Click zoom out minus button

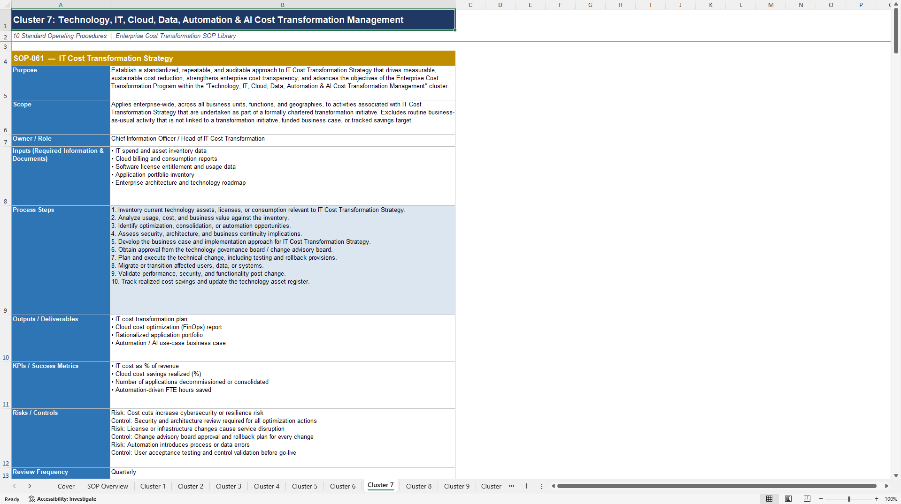click(821, 499)
